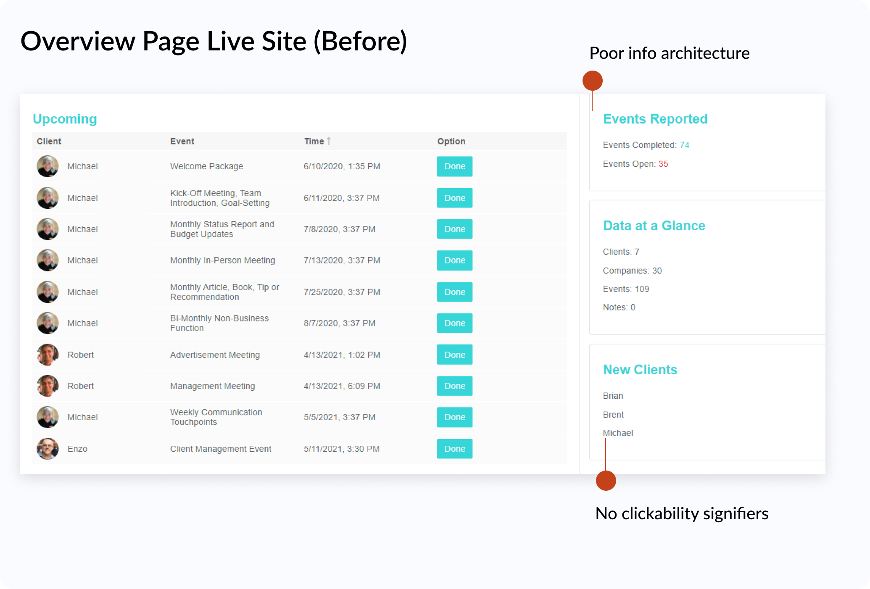Click Robert's avatar in Advertisement Meeting row

pyautogui.click(x=47, y=355)
